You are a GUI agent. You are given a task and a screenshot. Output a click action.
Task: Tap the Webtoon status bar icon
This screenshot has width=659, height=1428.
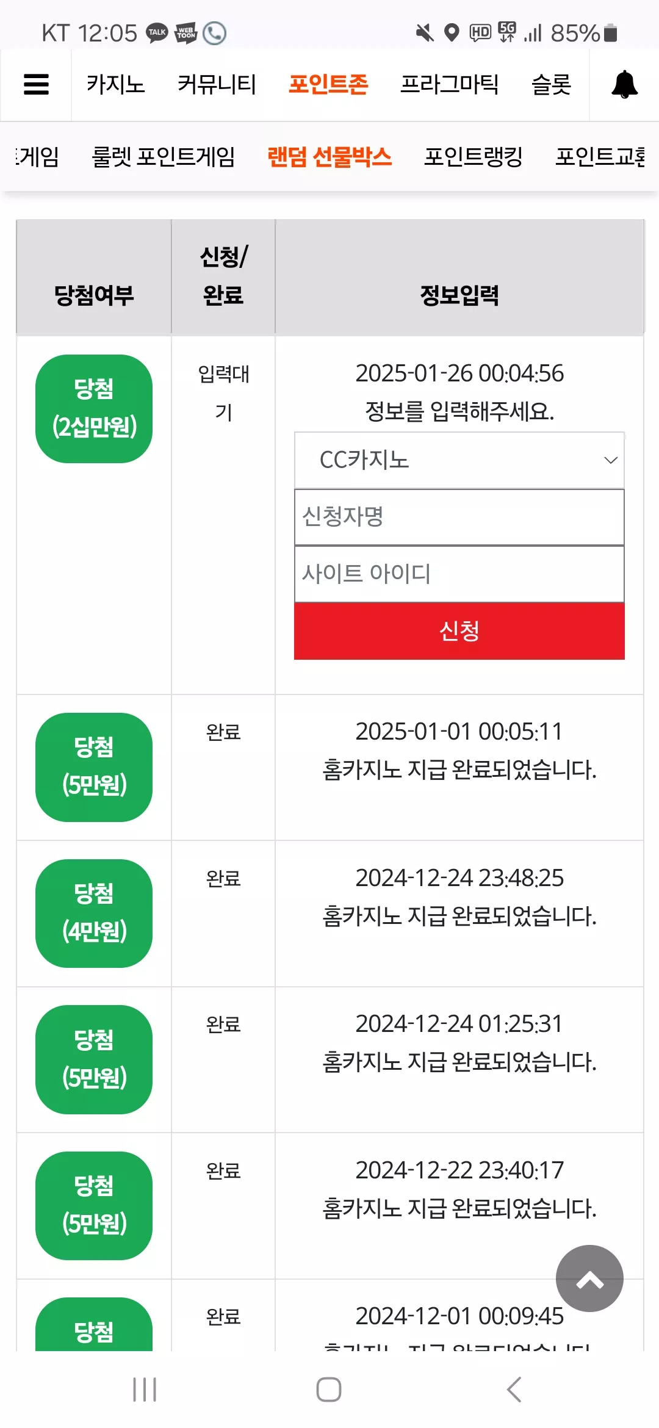click(x=185, y=33)
